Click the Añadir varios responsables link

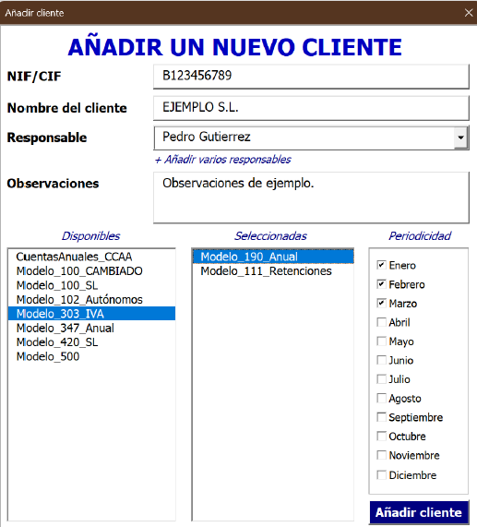coord(222,160)
